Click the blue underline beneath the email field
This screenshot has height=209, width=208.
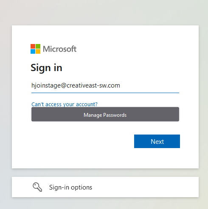pyautogui.click(x=105, y=93)
